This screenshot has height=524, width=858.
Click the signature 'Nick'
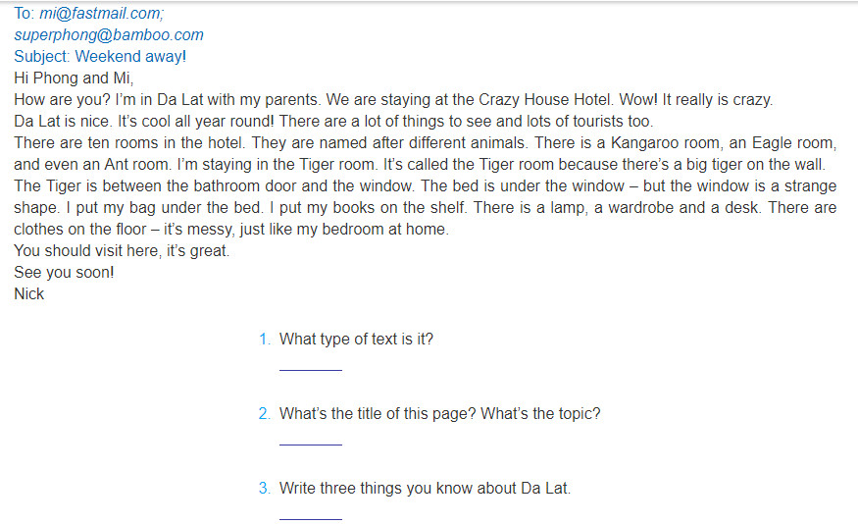(x=29, y=294)
